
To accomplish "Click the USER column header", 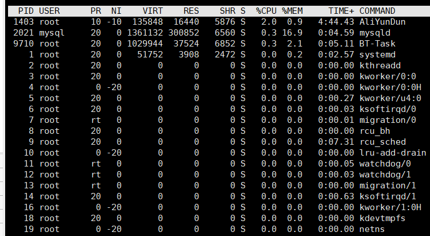I will [49, 11].
